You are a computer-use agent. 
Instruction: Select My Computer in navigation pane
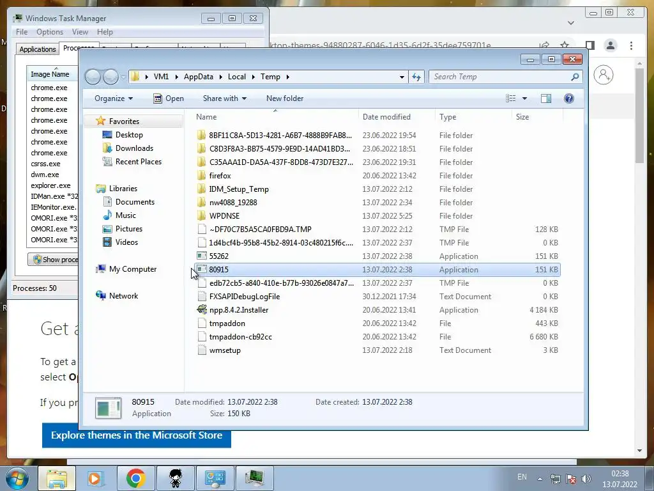(133, 269)
